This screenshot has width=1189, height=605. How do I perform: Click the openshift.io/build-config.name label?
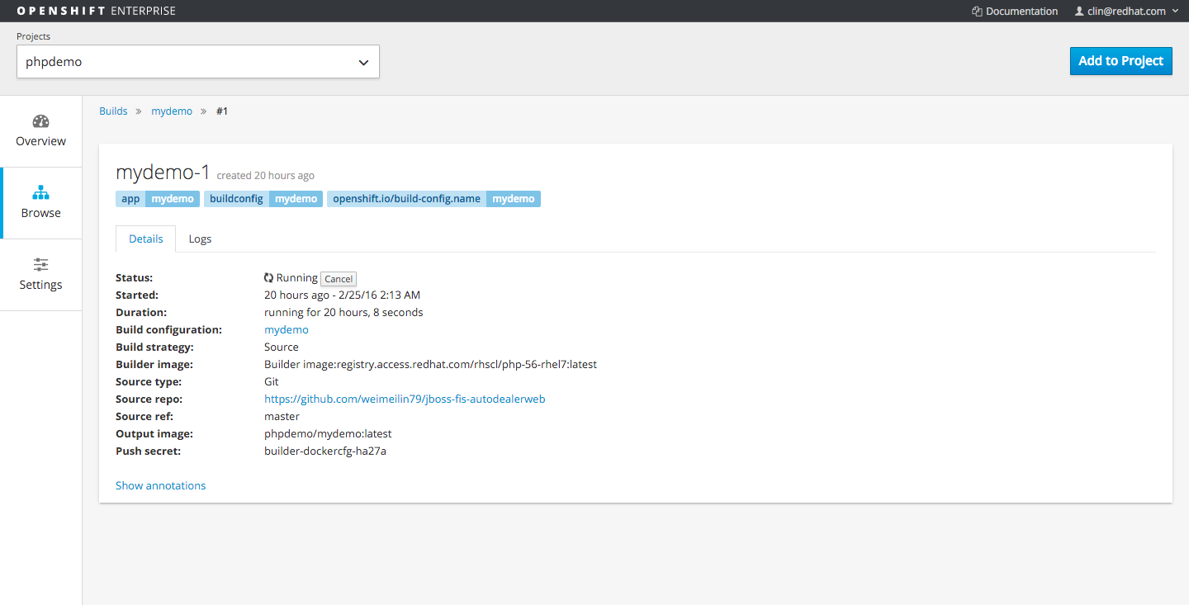[434, 199]
